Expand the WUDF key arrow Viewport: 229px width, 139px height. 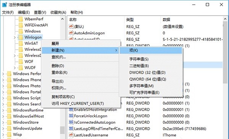tap(15, 68)
